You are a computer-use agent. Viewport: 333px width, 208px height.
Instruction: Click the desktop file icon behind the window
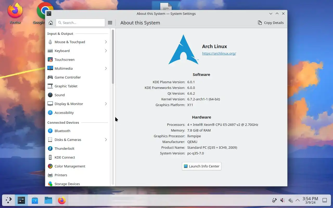[166, 6]
